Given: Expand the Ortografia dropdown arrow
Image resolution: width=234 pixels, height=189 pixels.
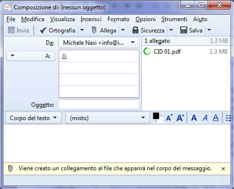Looking at the screenshot, I should (82, 30).
